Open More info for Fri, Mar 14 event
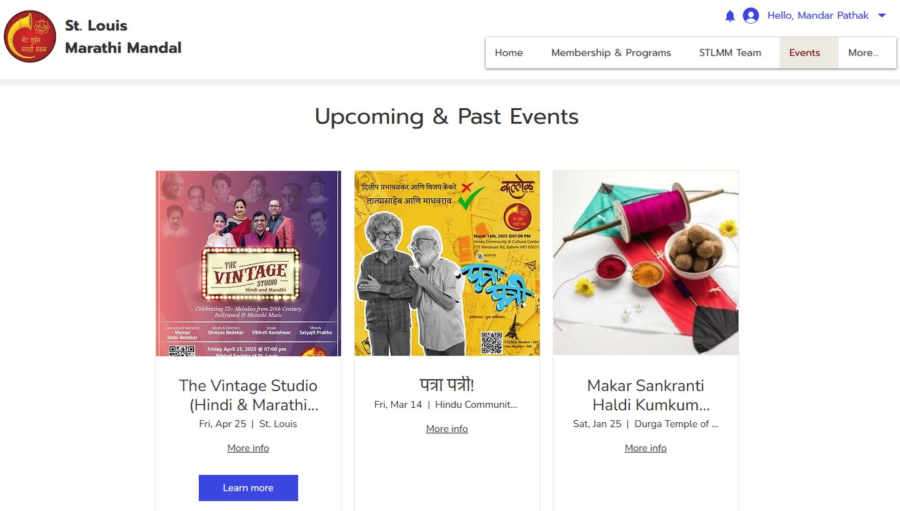 (x=447, y=428)
